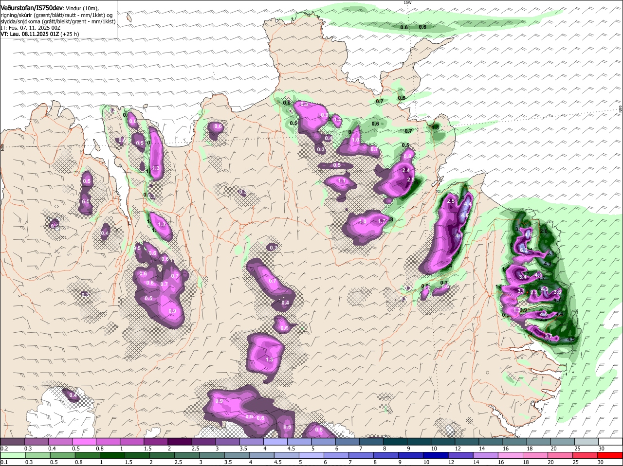Viewport: 623px width, 466px height.
Task: Select the lower legend swatch above 2.5
Action: pos(187,455)
